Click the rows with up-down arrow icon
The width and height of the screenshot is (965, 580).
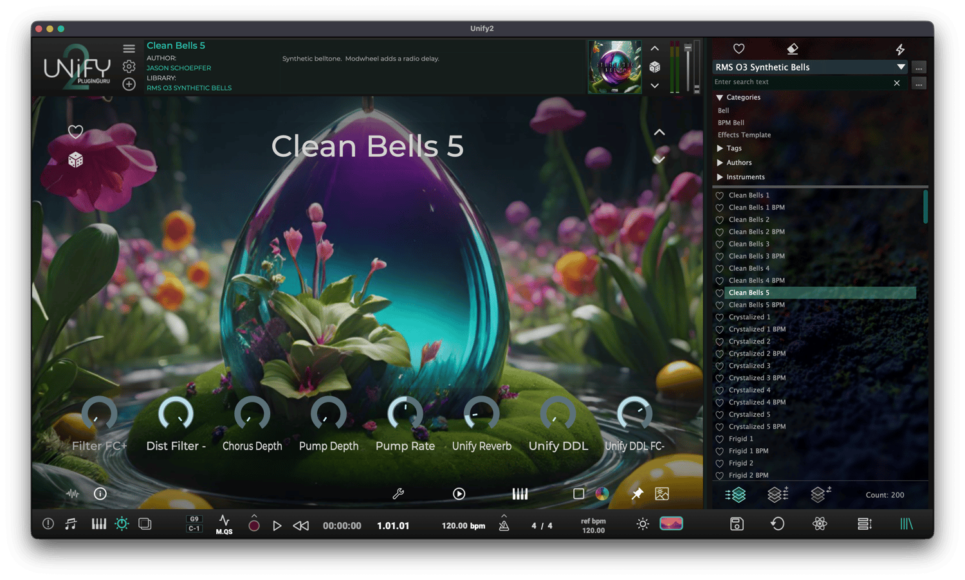click(x=865, y=524)
